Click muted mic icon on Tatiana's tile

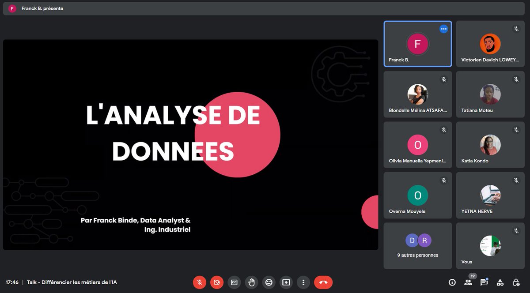[x=516, y=79]
